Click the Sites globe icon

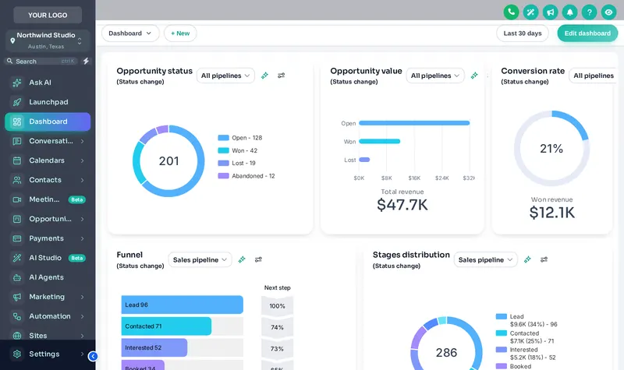point(16,336)
